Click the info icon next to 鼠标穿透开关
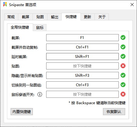137x127 pixels. [x=40, y=94]
